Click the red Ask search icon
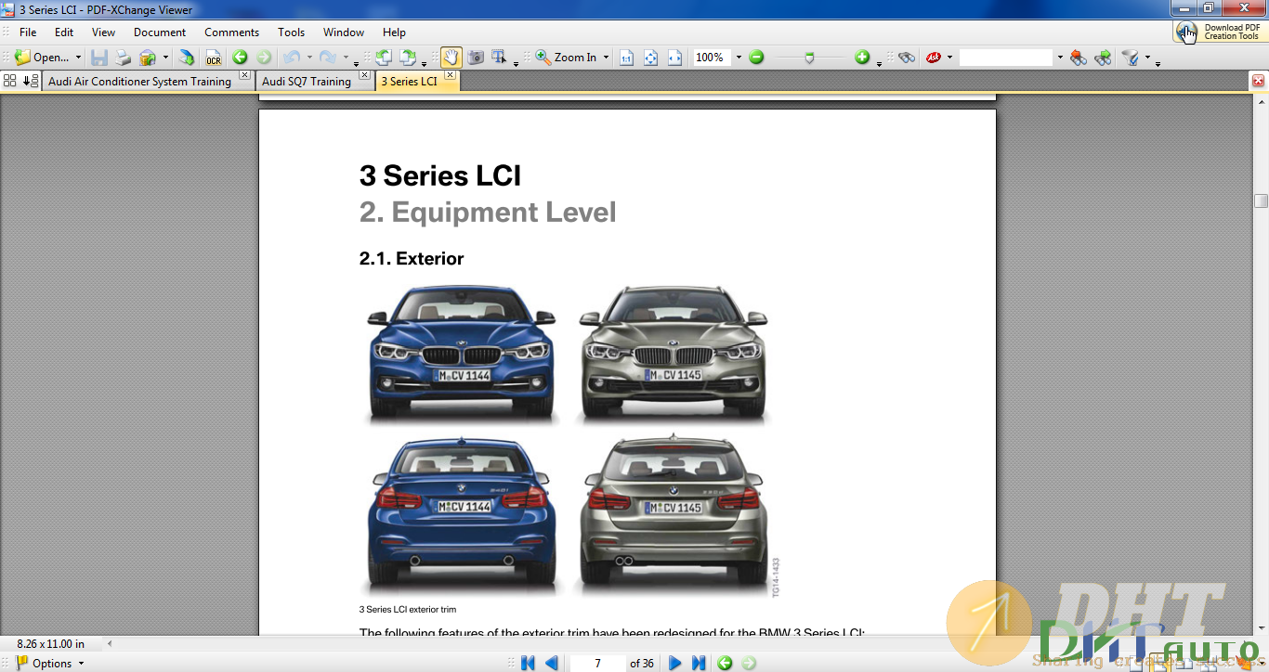The height and width of the screenshot is (672, 1269). point(934,58)
